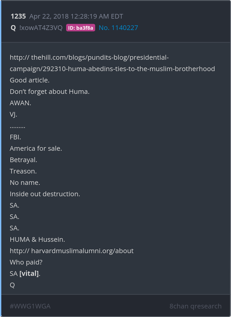This screenshot has height=317, width=231.
Task: Click the "Inside out destruction." line
Action: click(x=45, y=194)
